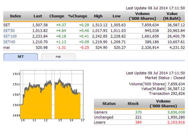The height and width of the screenshot is (135, 188).
Task: Select the Low column header
Action: click(x=116, y=16)
